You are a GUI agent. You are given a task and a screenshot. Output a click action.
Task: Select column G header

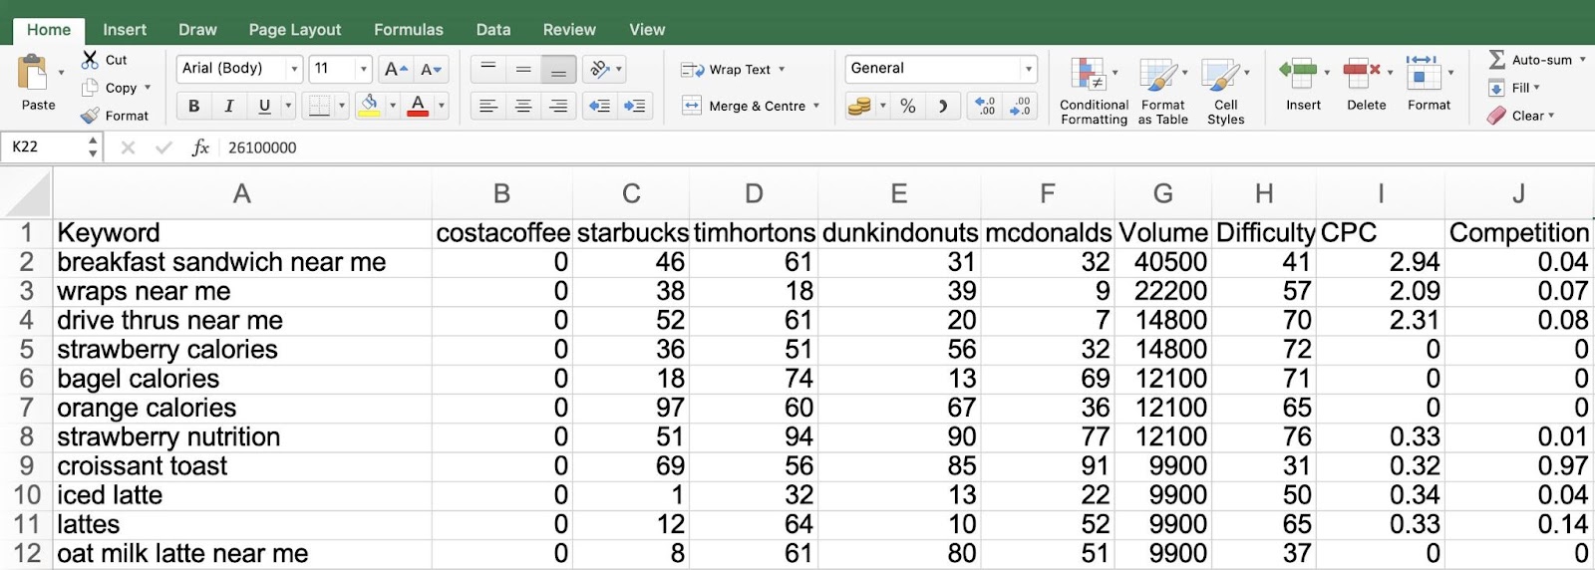1162,194
